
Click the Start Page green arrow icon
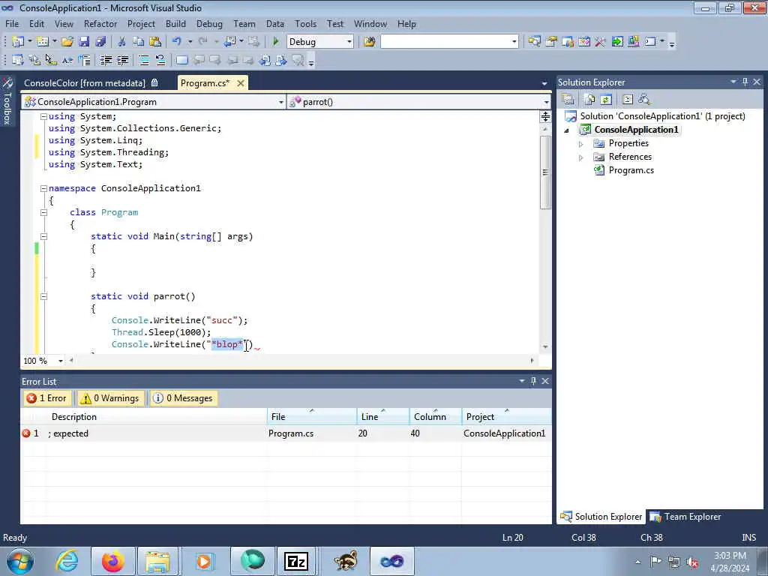coord(617,42)
